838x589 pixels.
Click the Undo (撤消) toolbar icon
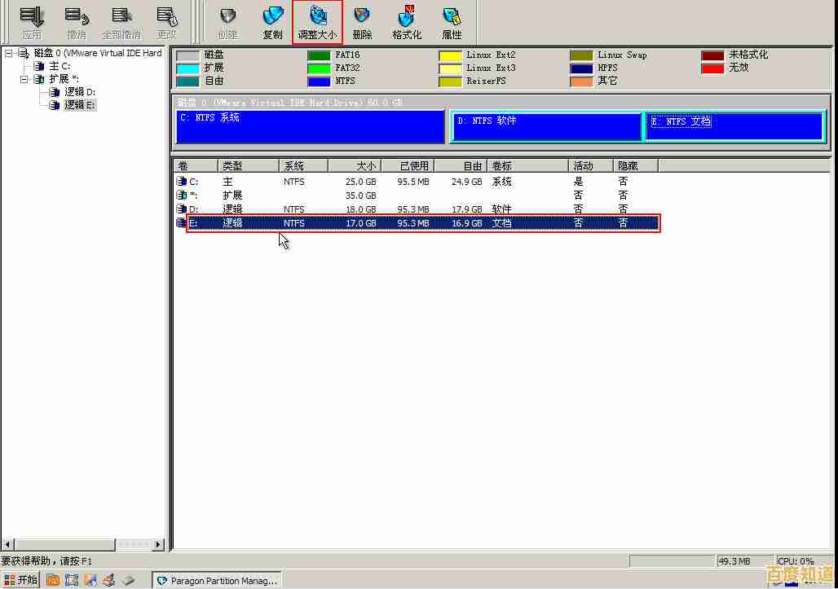click(x=77, y=22)
